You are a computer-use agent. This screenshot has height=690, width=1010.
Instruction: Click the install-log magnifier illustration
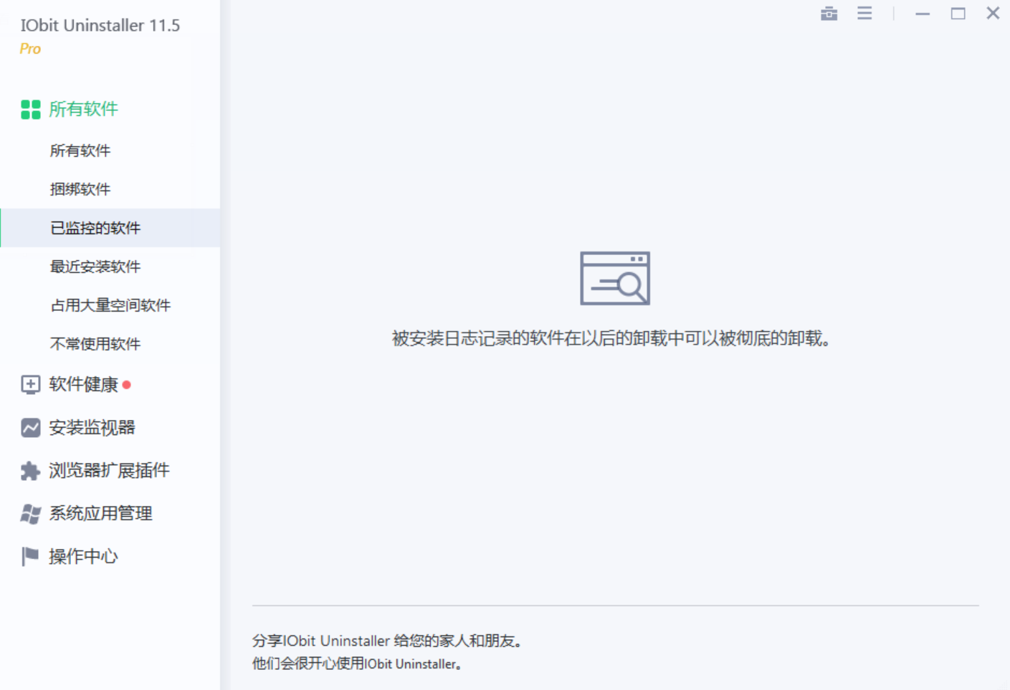[x=615, y=278]
